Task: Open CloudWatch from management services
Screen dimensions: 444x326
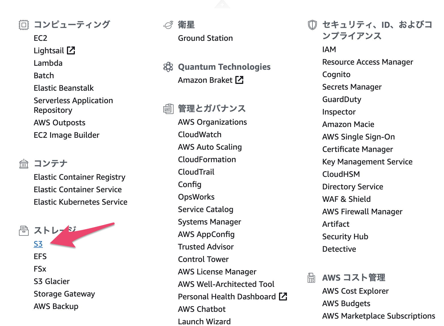Action: [x=200, y=134]
